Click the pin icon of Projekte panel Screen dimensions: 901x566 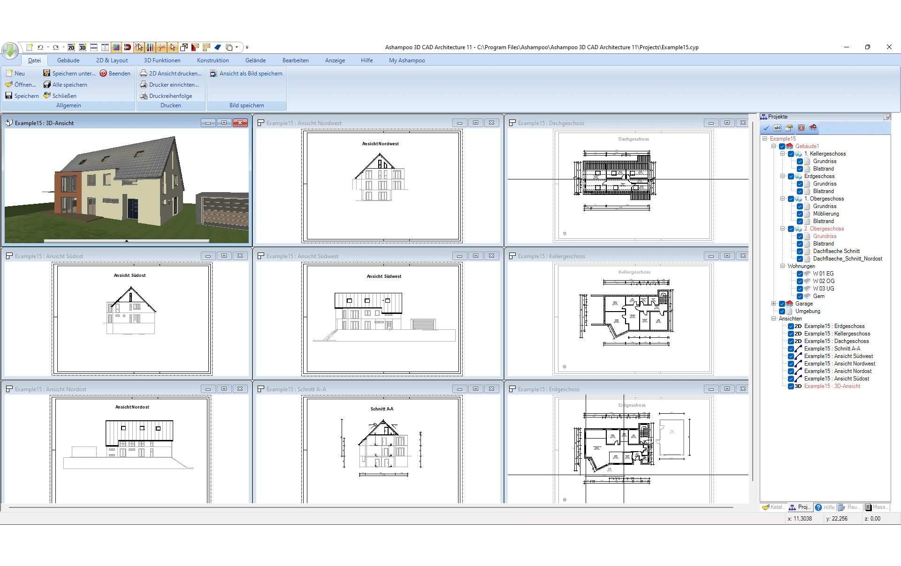pos(886,117)
